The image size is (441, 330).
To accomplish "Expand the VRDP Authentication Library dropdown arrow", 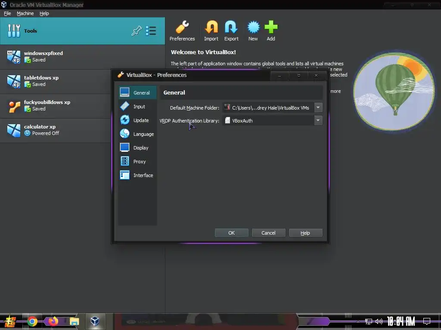I will tap(318, 120).
